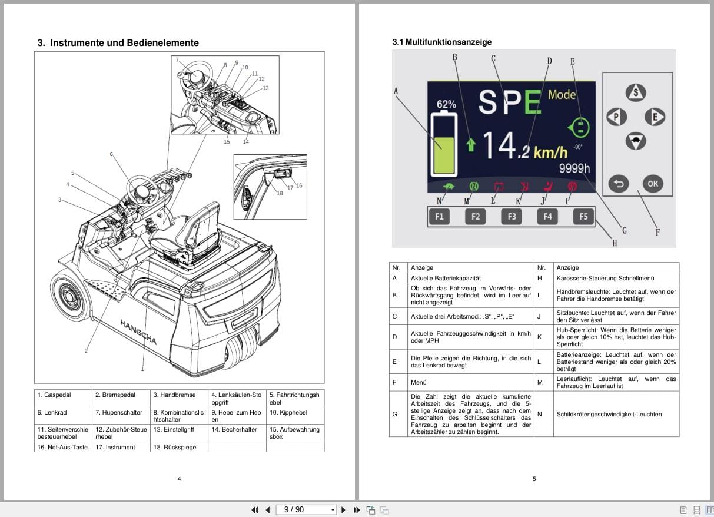The height and width of the screenshot is (517, 714).
Task: Click the green turtle speed indicator light
Action: [x=449, y=187]
